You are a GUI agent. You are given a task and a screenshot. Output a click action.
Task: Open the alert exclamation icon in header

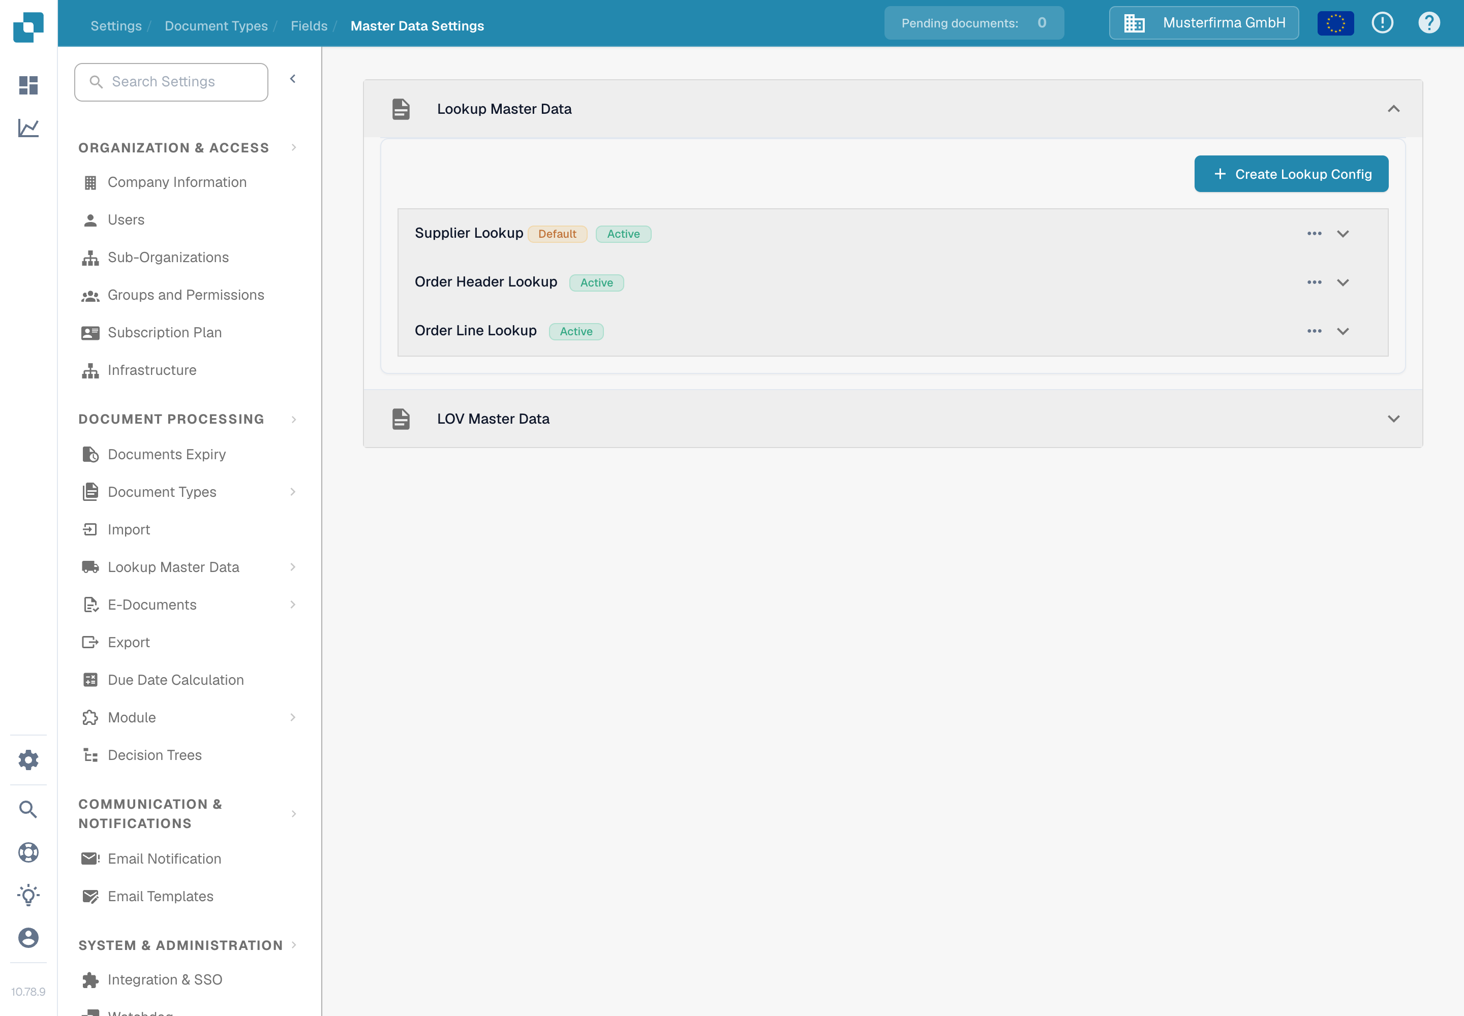pos(1383,23)
